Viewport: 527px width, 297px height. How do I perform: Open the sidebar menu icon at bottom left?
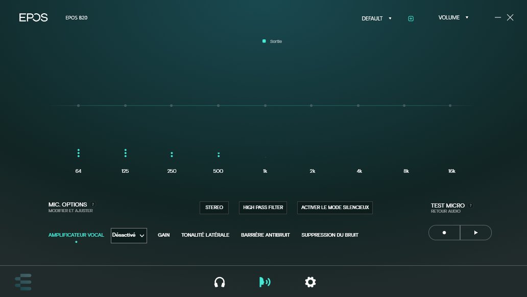[x=23, y=282]
